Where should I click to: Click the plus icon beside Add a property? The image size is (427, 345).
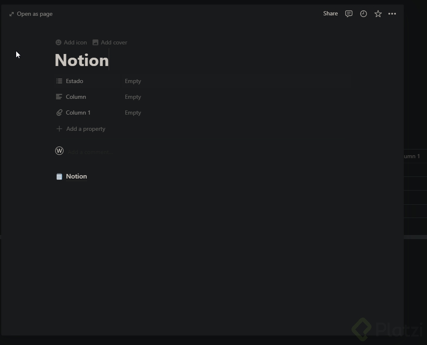tap(59, 129)
